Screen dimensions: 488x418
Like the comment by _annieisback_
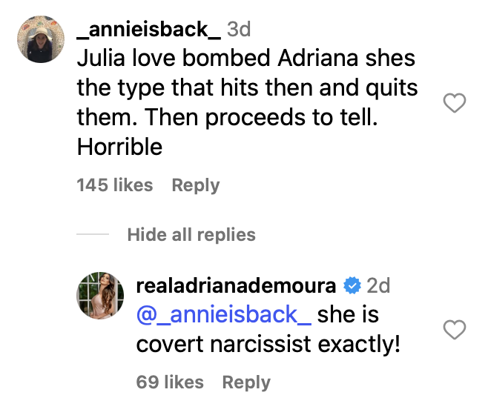(x=453, y=104)
